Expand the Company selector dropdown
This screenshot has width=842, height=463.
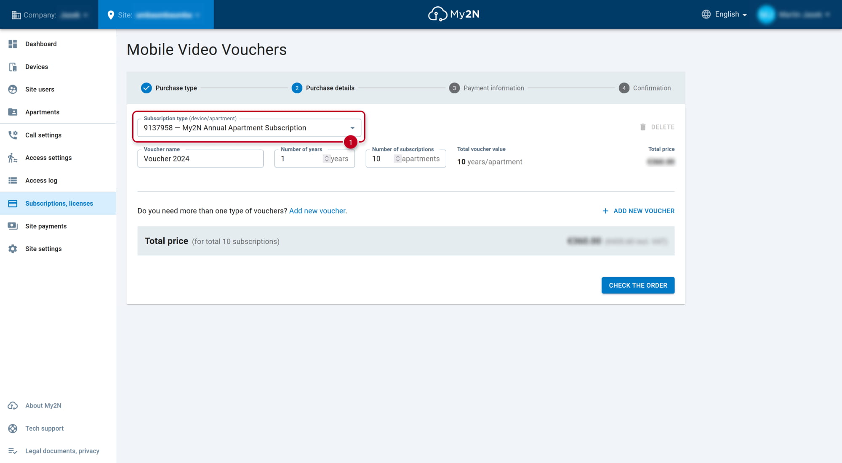click(85, 15)
